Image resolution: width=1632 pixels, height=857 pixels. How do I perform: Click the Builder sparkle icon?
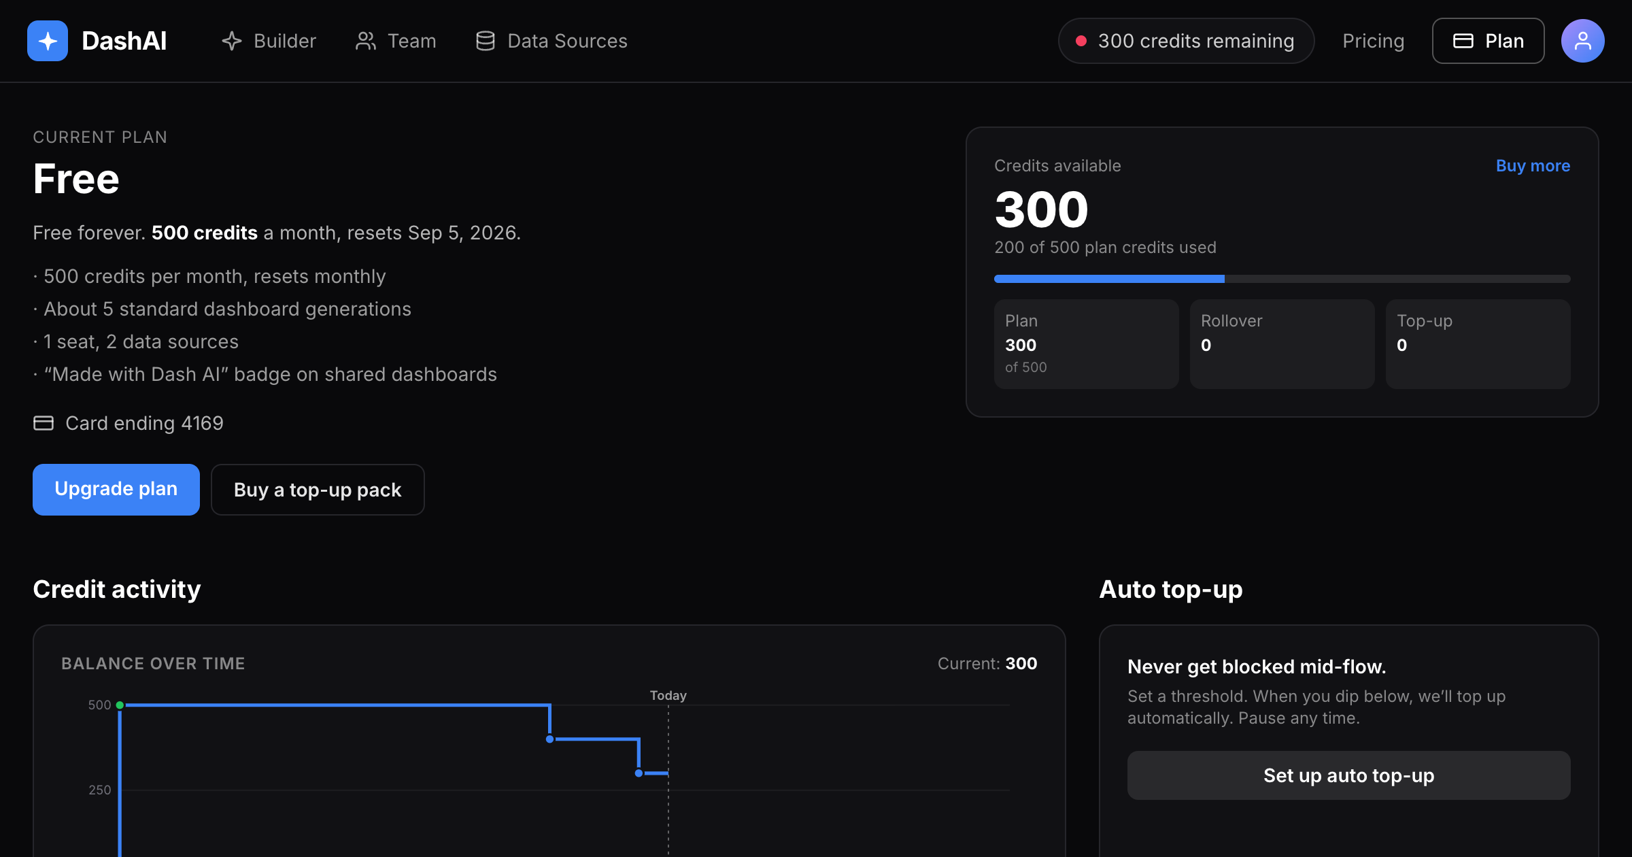coord(232,41)
